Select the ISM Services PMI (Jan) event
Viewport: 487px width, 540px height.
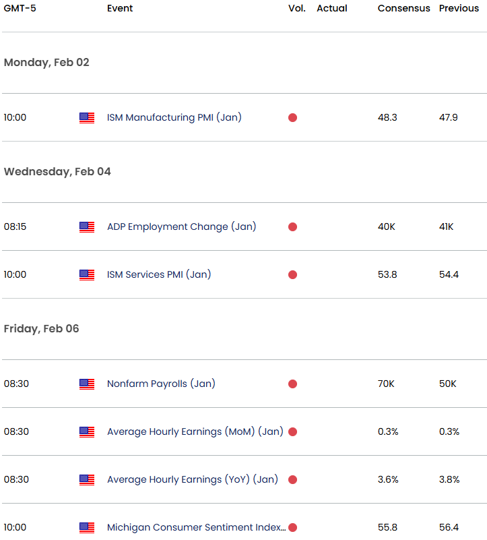(159, 274)
